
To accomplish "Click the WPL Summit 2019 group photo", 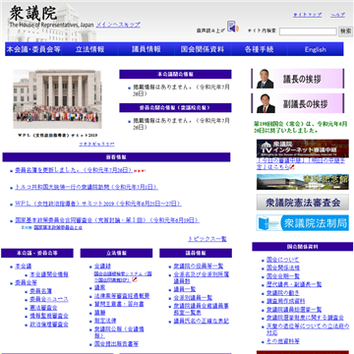I will coord(57,99).
